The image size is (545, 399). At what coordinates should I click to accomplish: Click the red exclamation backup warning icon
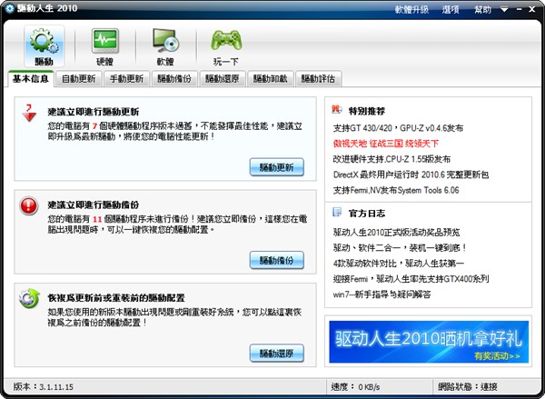28,206
